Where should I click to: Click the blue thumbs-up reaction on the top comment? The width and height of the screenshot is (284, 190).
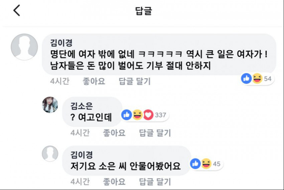[247, 79]
